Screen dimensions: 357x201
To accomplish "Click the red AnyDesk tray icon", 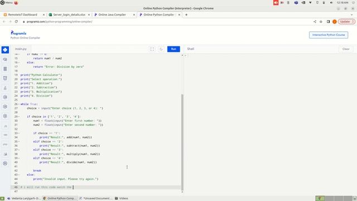I will (x=276, y=2).
